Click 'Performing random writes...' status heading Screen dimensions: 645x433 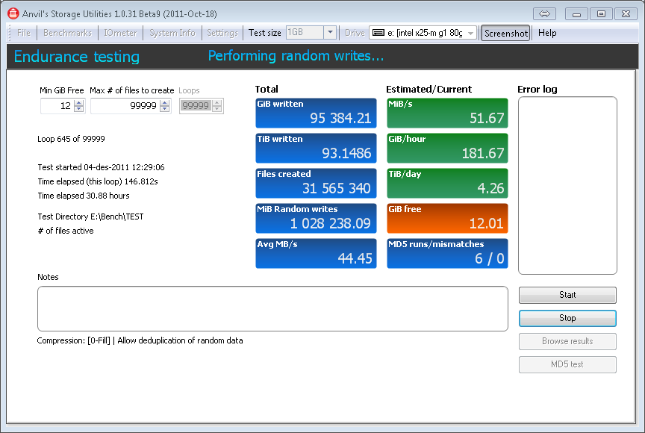[296, 55]
